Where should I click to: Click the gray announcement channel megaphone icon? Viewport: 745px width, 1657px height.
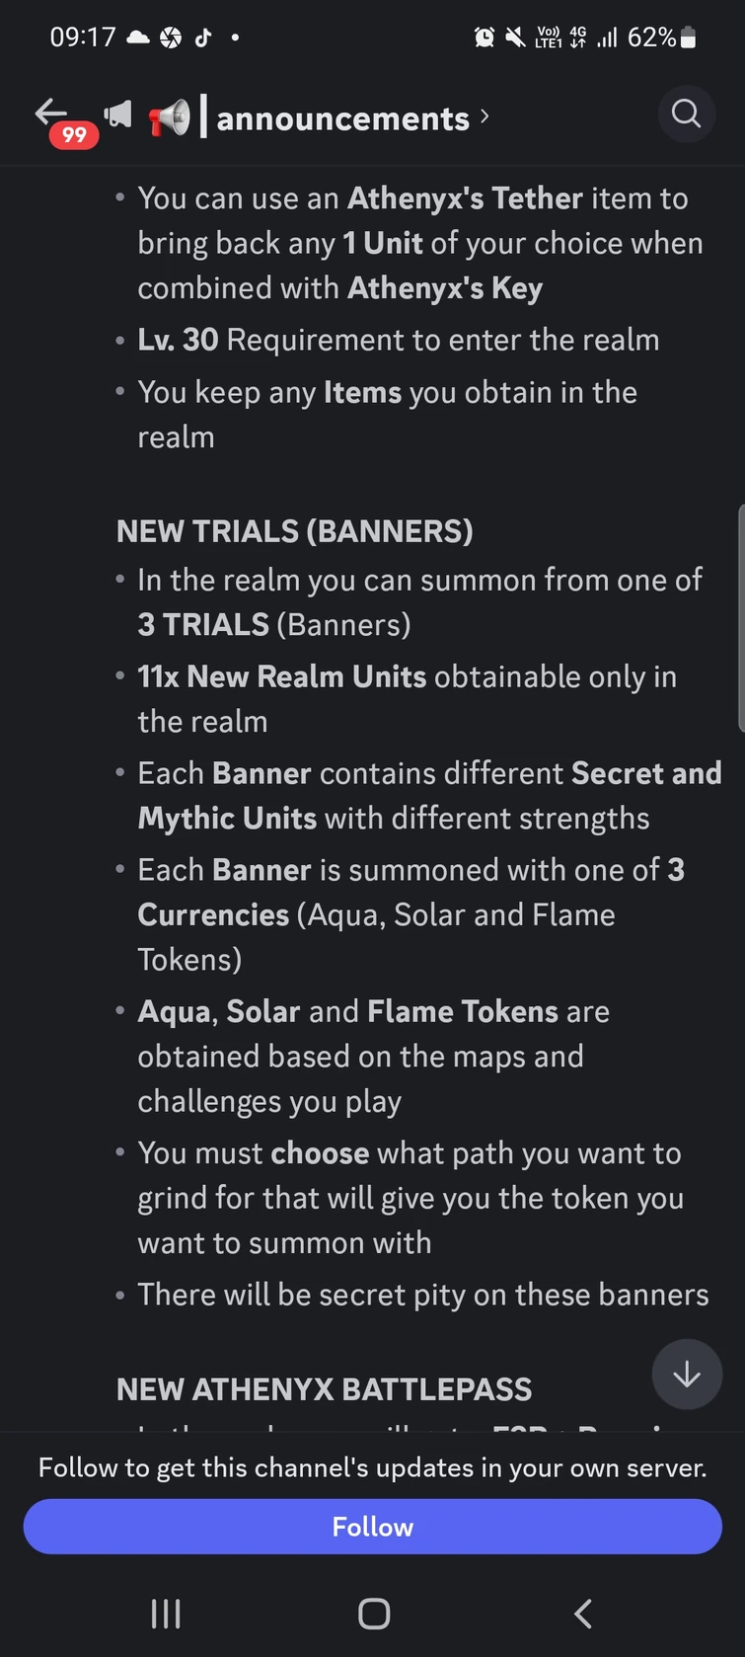tap(118, 116)
